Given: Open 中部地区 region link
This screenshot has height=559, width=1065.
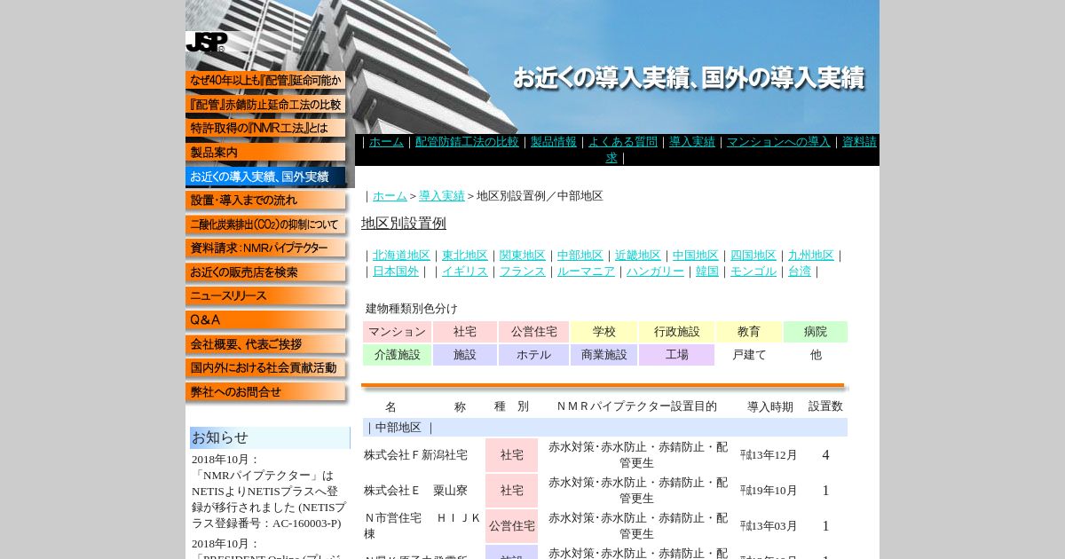Looking at the screenshot, I should tap(580, 256).
